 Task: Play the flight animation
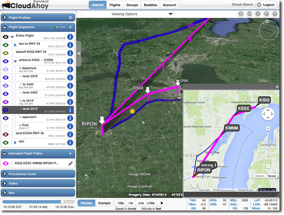(x=162, y=203)
